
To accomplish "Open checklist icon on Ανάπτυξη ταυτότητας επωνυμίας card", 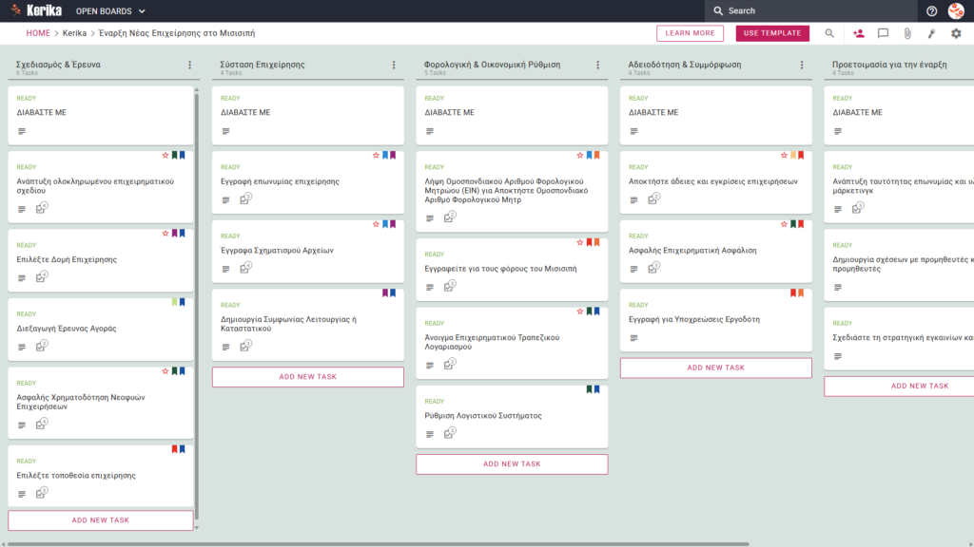I will click(858, 208).
